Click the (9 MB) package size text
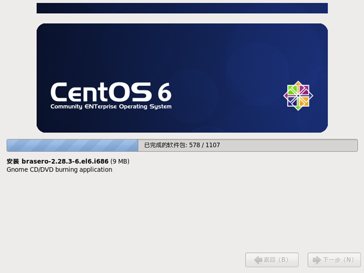The image size is (364, 273). 120,162
